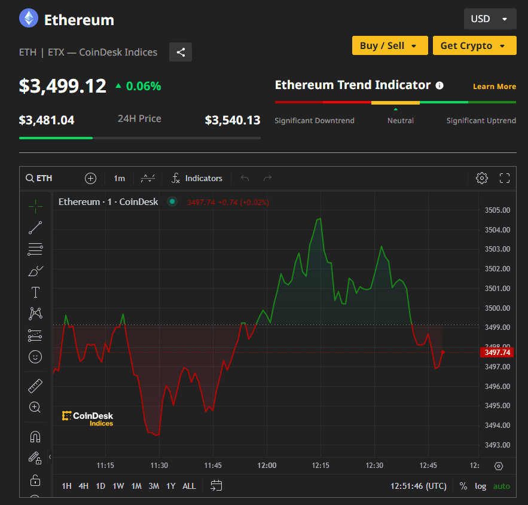Toggle magnet mode for drawings
The height and width of the screenshot is (505, 528).
35,437
